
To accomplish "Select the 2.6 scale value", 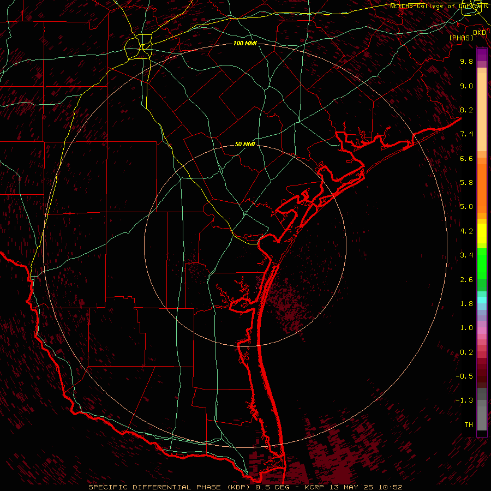I will pyautogui.click(x=466, y=280).
